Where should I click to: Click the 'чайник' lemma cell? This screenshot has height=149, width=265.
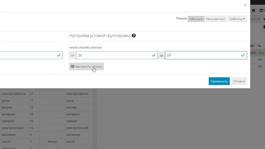tap(79, 121)
